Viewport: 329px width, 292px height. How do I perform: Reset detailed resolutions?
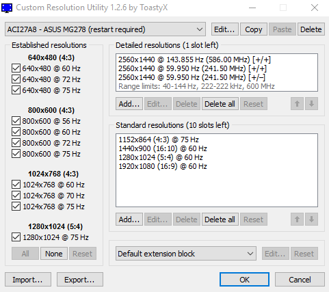pos(254,104)
